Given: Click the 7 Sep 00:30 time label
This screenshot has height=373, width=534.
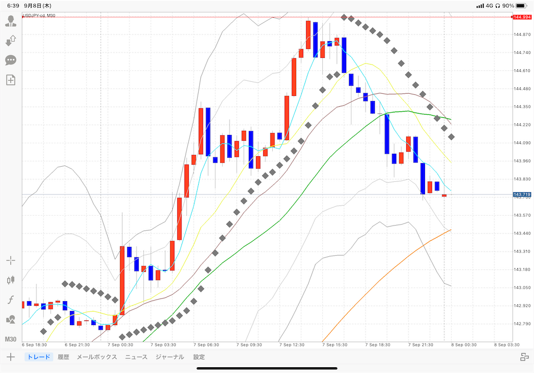Looking at the screenshot, I should pos(120,345).
